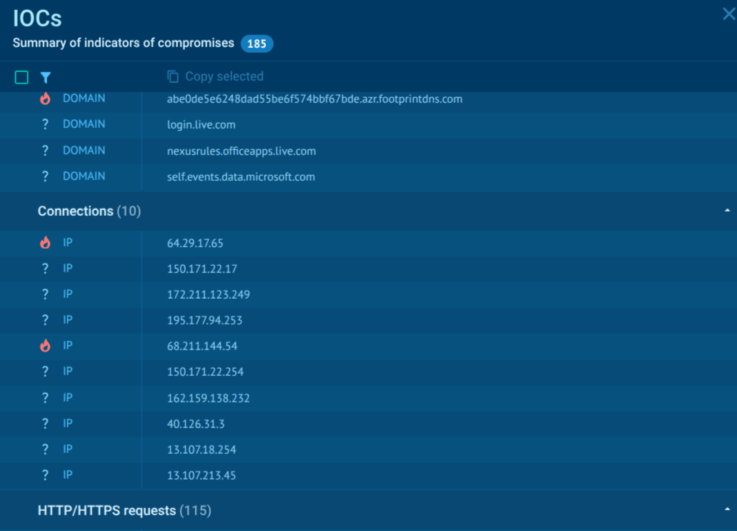Click question mark beside 13.107.213.45
The height and width of the screenshot is (531, 737).
pyautogui.click(x=45, y=475)
